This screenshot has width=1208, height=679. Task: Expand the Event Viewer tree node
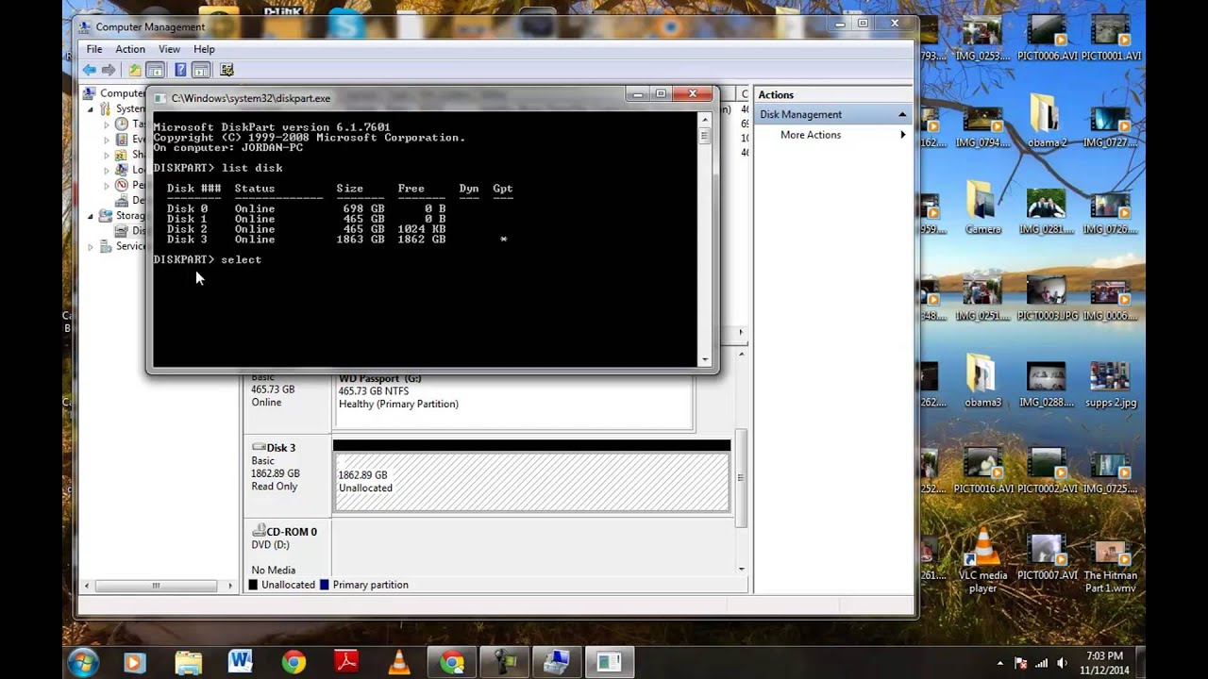coord(107,140)
